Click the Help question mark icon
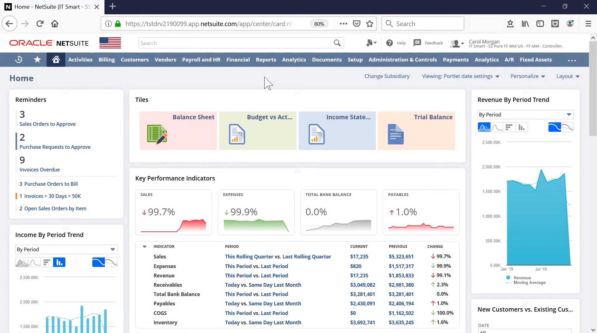597x333 pixels. tap(389, 43)
